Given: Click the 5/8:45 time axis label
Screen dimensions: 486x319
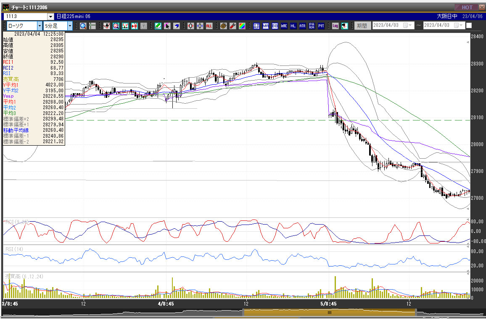Looking at the screenshot, I should [328, 304].
